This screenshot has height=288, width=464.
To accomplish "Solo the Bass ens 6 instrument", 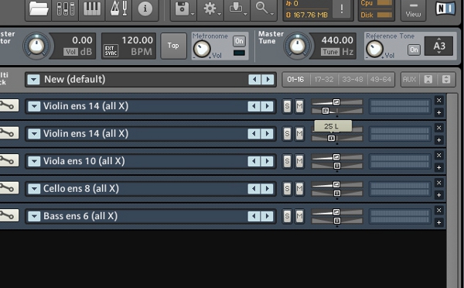I will 287,216.
